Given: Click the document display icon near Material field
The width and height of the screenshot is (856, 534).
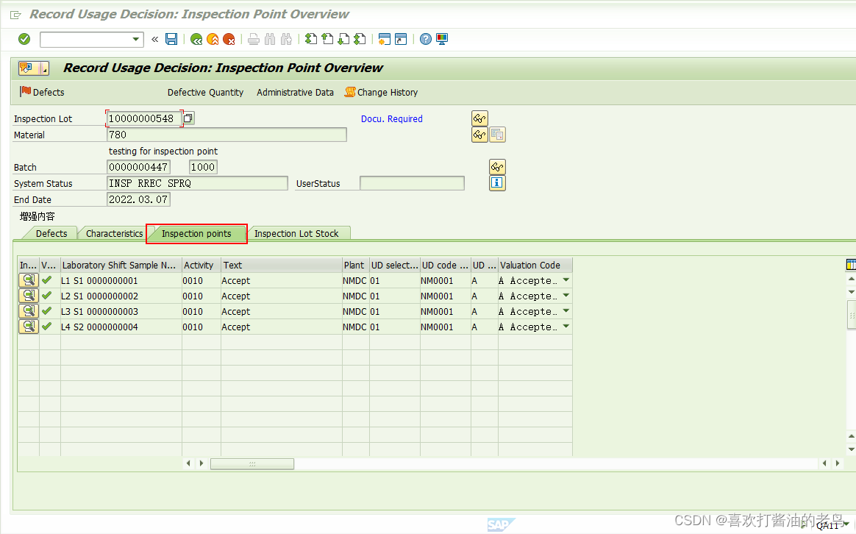Looking at the screenshot, I should pos(497,134).
